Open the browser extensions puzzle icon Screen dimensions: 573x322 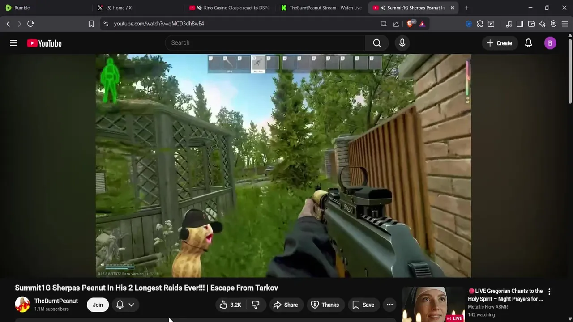point(480,24)
